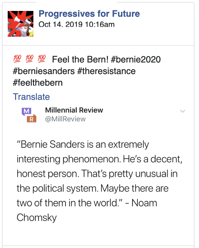Open the Oct 14. 2019 10:16am timestamp
Viewport: 199px width, 248px height.
(x=76, y=24)
